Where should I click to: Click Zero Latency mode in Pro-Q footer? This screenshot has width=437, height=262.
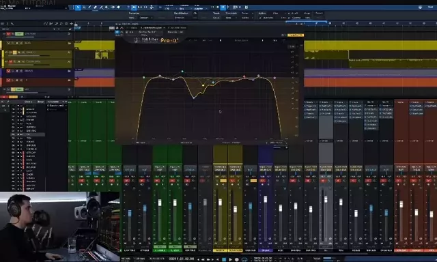(x=186, y=143)
